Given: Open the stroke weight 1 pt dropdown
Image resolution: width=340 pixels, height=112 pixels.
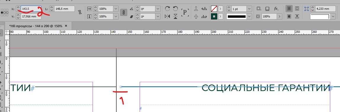Looking at the screenshot, I should pos(249,9).
